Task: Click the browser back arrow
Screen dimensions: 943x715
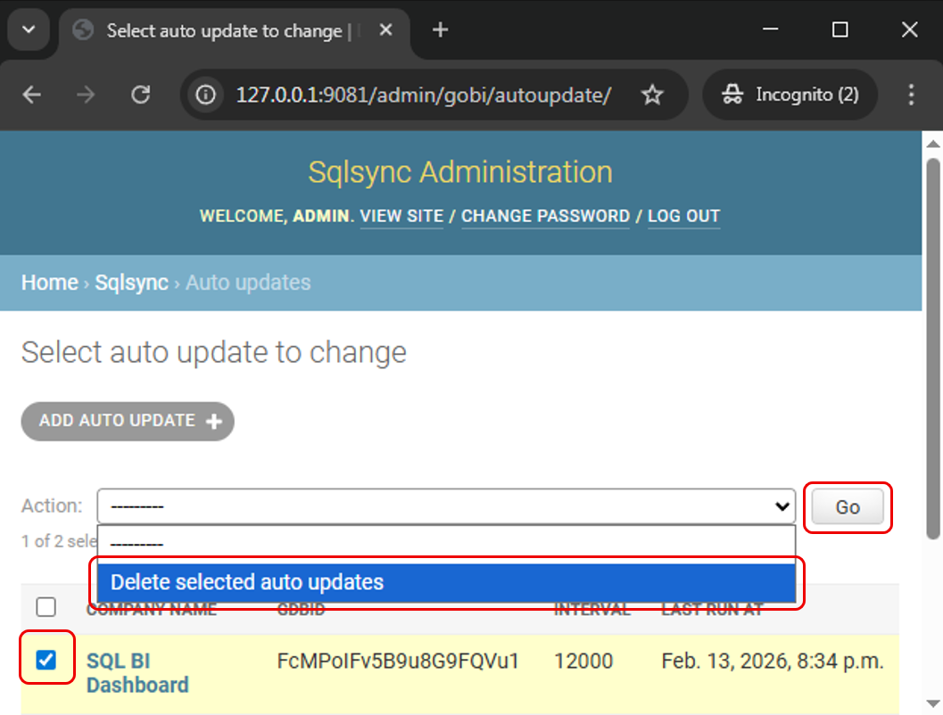Action: (x=32, y=95)
